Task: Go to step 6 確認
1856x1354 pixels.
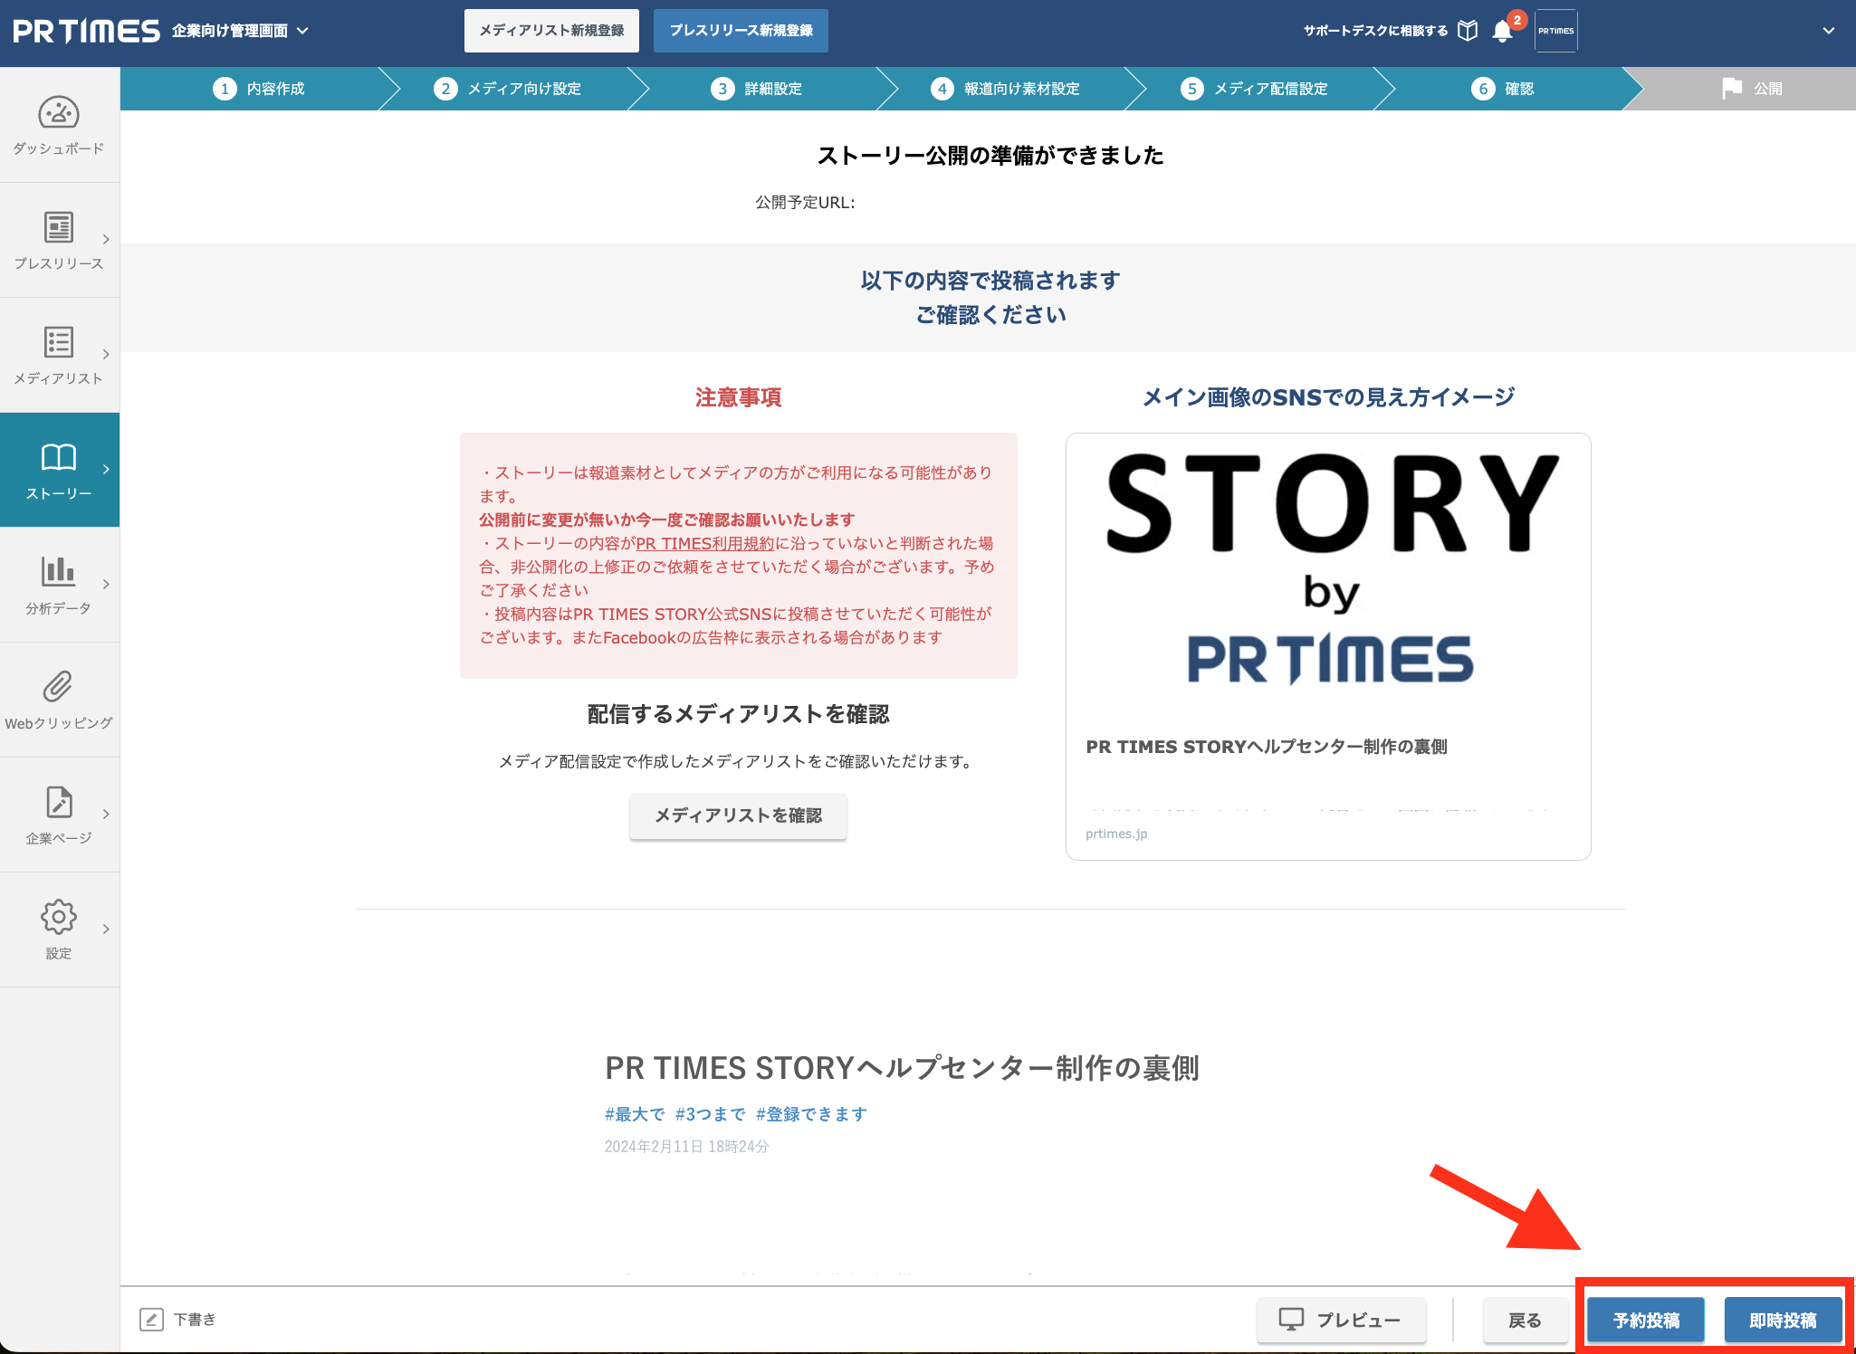Action: pos(1503,89)
